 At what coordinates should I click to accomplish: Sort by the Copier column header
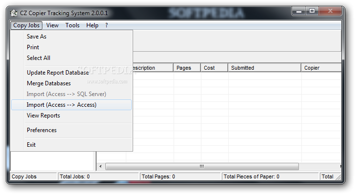[x=321, y=68]
